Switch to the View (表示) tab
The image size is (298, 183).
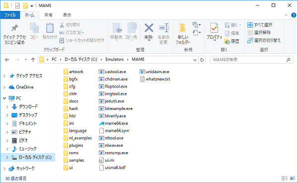(67, 15)
